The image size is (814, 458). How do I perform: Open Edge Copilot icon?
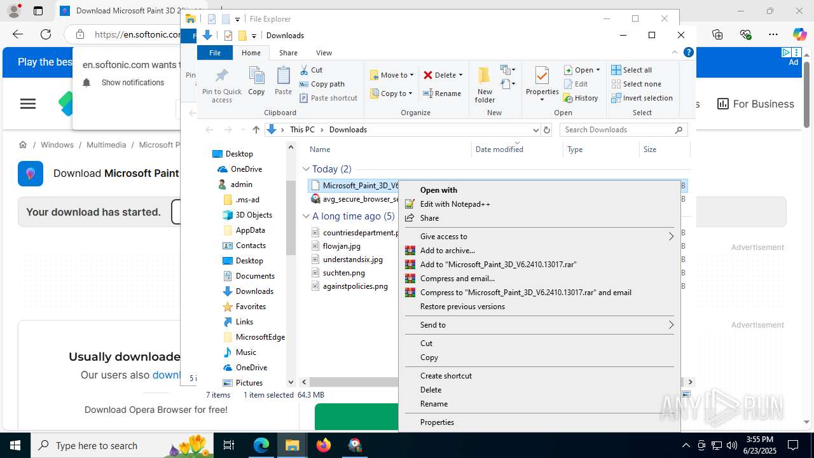pyautogui.click(x=799, y=34)
